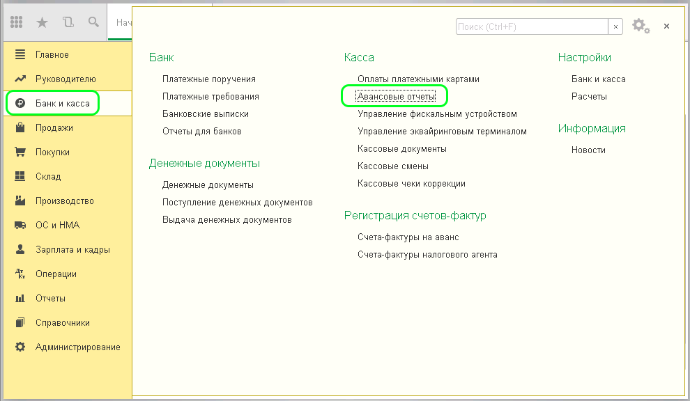Clear the search field with x button
Screen dimensions: 690x401
point(615,26)
